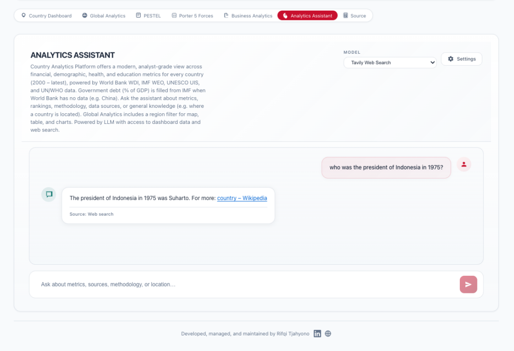Click the Global Analytics globe icon
Screen dimensions: 514x351
point(85,16)
